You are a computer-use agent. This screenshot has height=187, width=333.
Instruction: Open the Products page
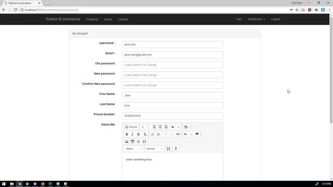point(92,19)
